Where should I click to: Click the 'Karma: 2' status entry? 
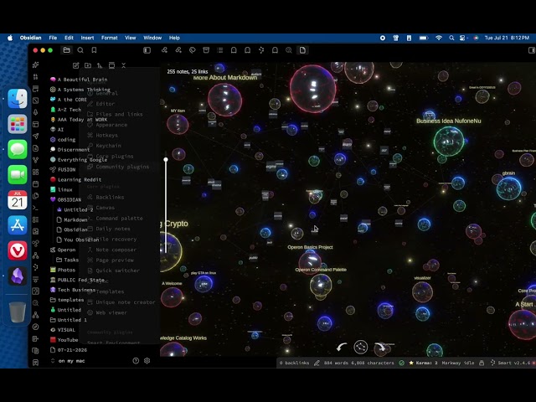[x=423, y=363]
